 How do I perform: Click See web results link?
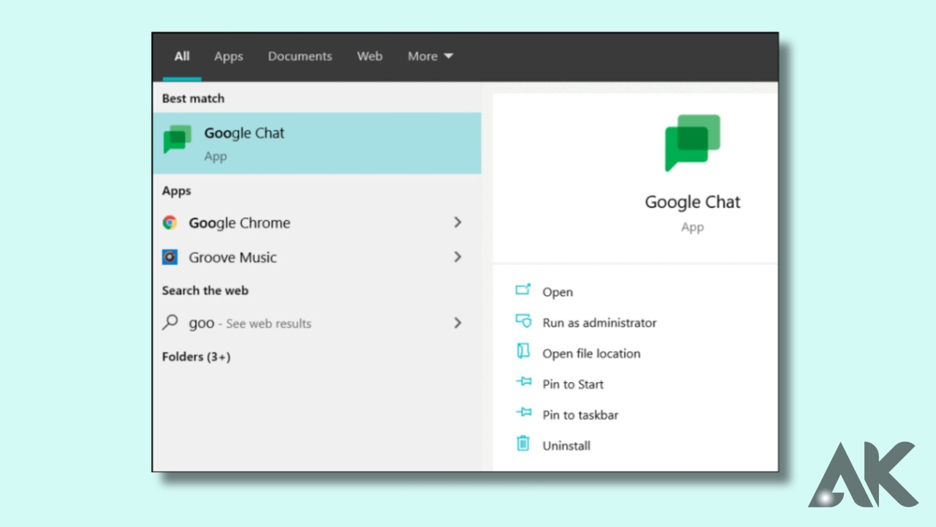(x=268, y=323)
